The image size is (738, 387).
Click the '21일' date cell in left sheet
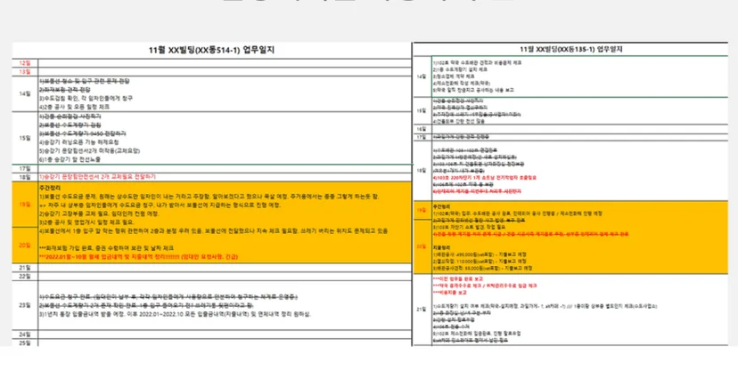click(x=25, y=268)
